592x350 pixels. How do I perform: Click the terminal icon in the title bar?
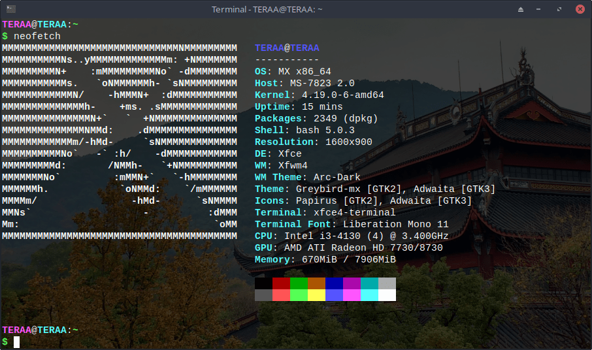pyautogui.click(x=11, y=9)
